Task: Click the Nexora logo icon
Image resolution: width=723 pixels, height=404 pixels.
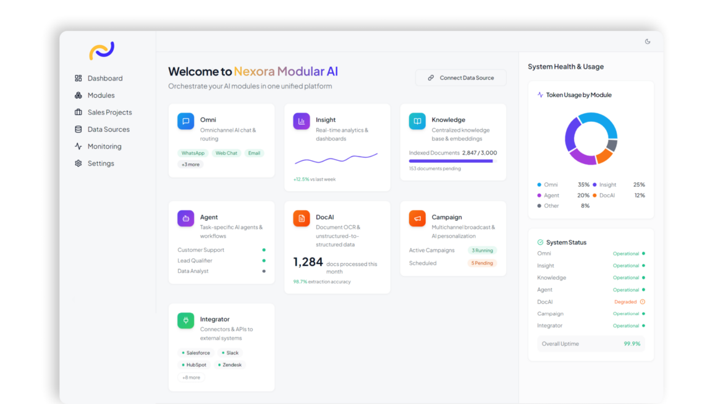Action: tap(101, 51)
